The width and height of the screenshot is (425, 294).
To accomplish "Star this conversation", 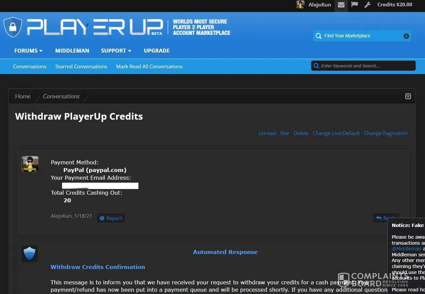I will tap(285, 133).
